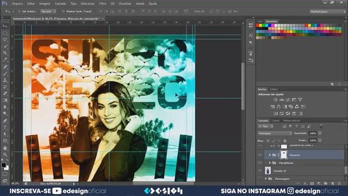Switch to the Amostras swatches tab
Image resolution: width=348 pixels, height=196 pixels.
(271, 21)
